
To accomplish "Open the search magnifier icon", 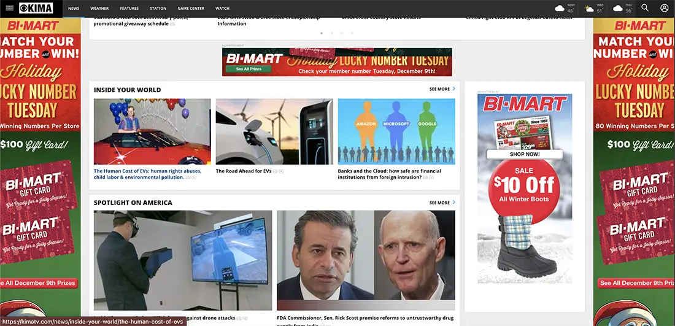I will tap(644, 8).
